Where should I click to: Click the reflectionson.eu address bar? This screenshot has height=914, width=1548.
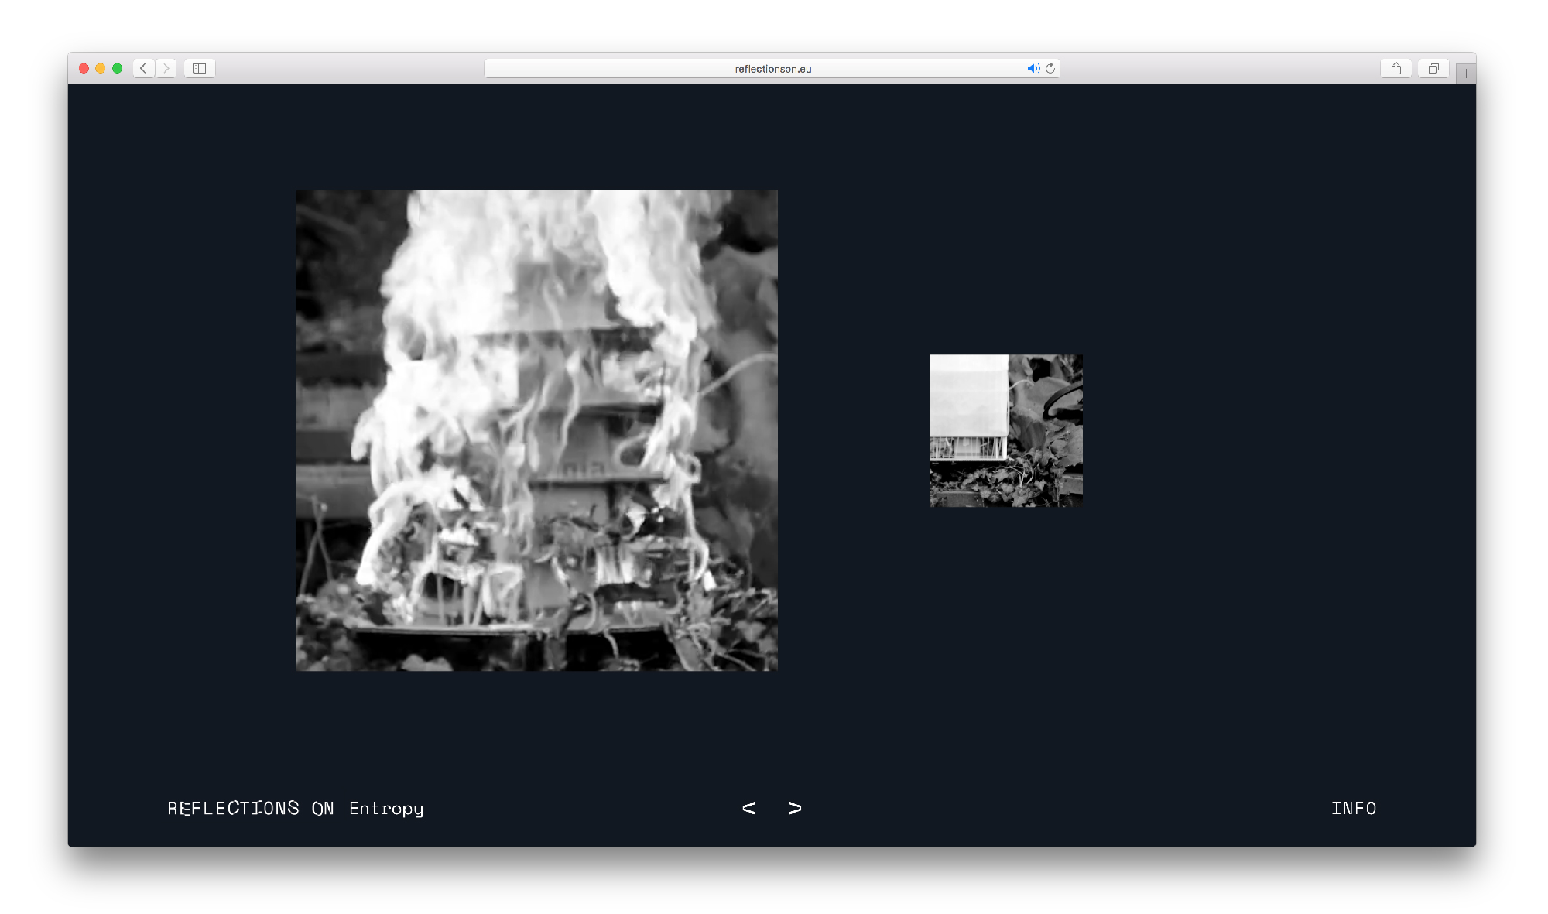point(772,68)
